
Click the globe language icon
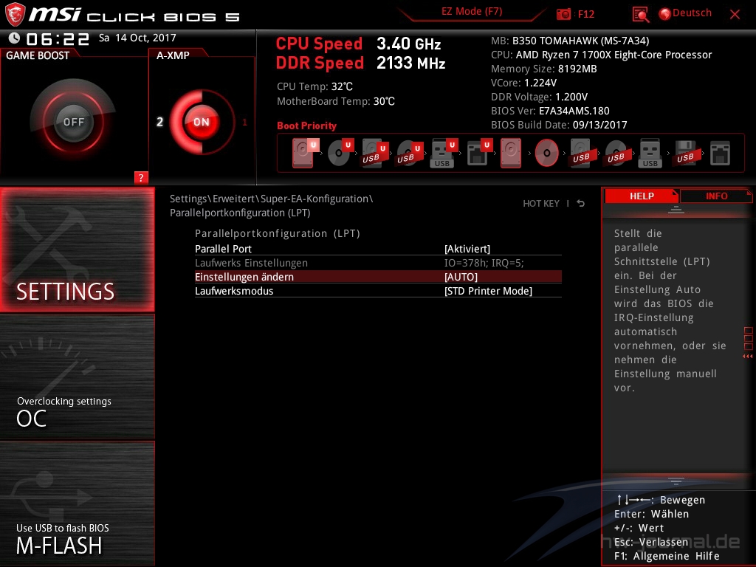pyautogui.click(x=665, y=13)
